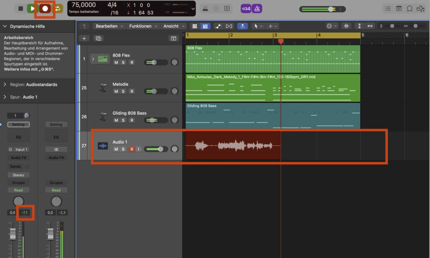Image resolution: width=430 pixels, height=258 pixels.
Task: Toggle the metronome click
Action: tap(257, 8)
